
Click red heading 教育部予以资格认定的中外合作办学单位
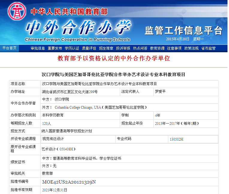pos(114,58)
